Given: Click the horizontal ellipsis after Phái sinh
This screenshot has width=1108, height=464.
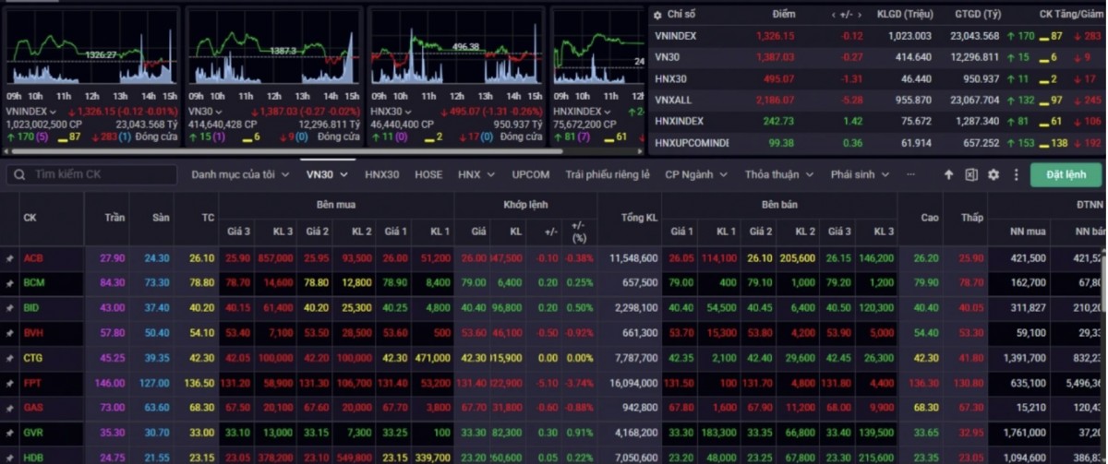Looking at the screenshot, I should pyautogui.click(x=911, y=174).
